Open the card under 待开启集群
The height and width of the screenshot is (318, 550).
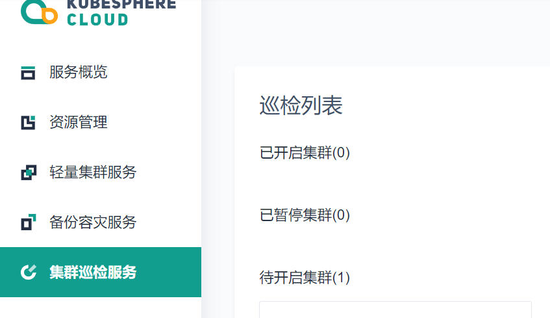[x=395, y=310]
